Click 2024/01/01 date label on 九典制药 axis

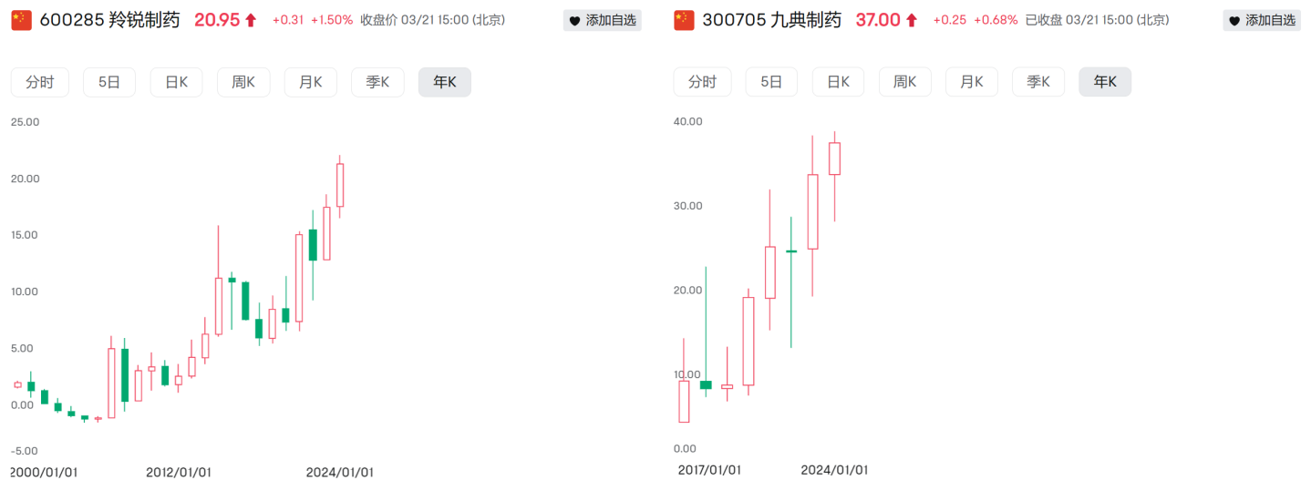coord(834,470)
